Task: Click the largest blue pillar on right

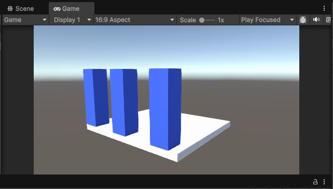Action: click(x=165, y=109)
